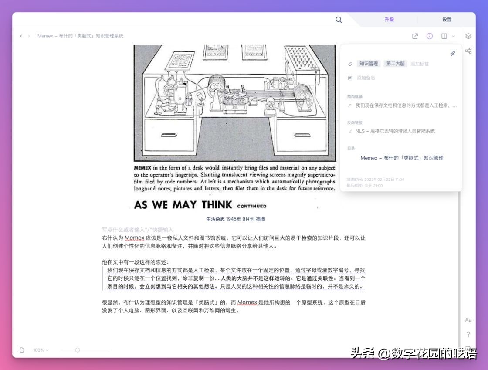Click the sync icon at bottom left

coord(22,350)
